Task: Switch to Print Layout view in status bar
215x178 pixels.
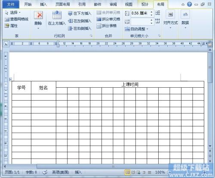Action: click(127, 172)
